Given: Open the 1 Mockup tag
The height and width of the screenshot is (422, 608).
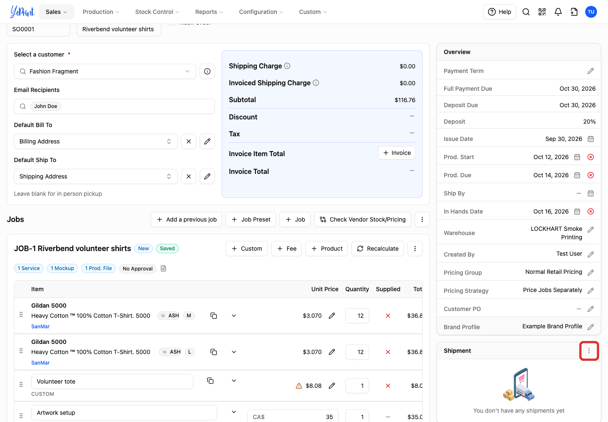Looking at the screenshot, I should [x=62, y=268].
